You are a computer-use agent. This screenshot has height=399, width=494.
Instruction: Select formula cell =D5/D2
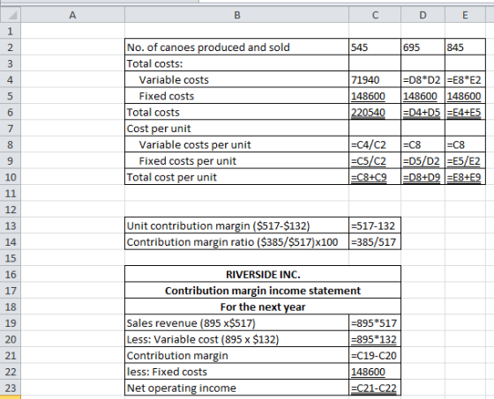tap(423, 160)
